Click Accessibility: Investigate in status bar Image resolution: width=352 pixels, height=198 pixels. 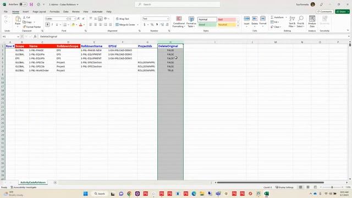(24, 187)
